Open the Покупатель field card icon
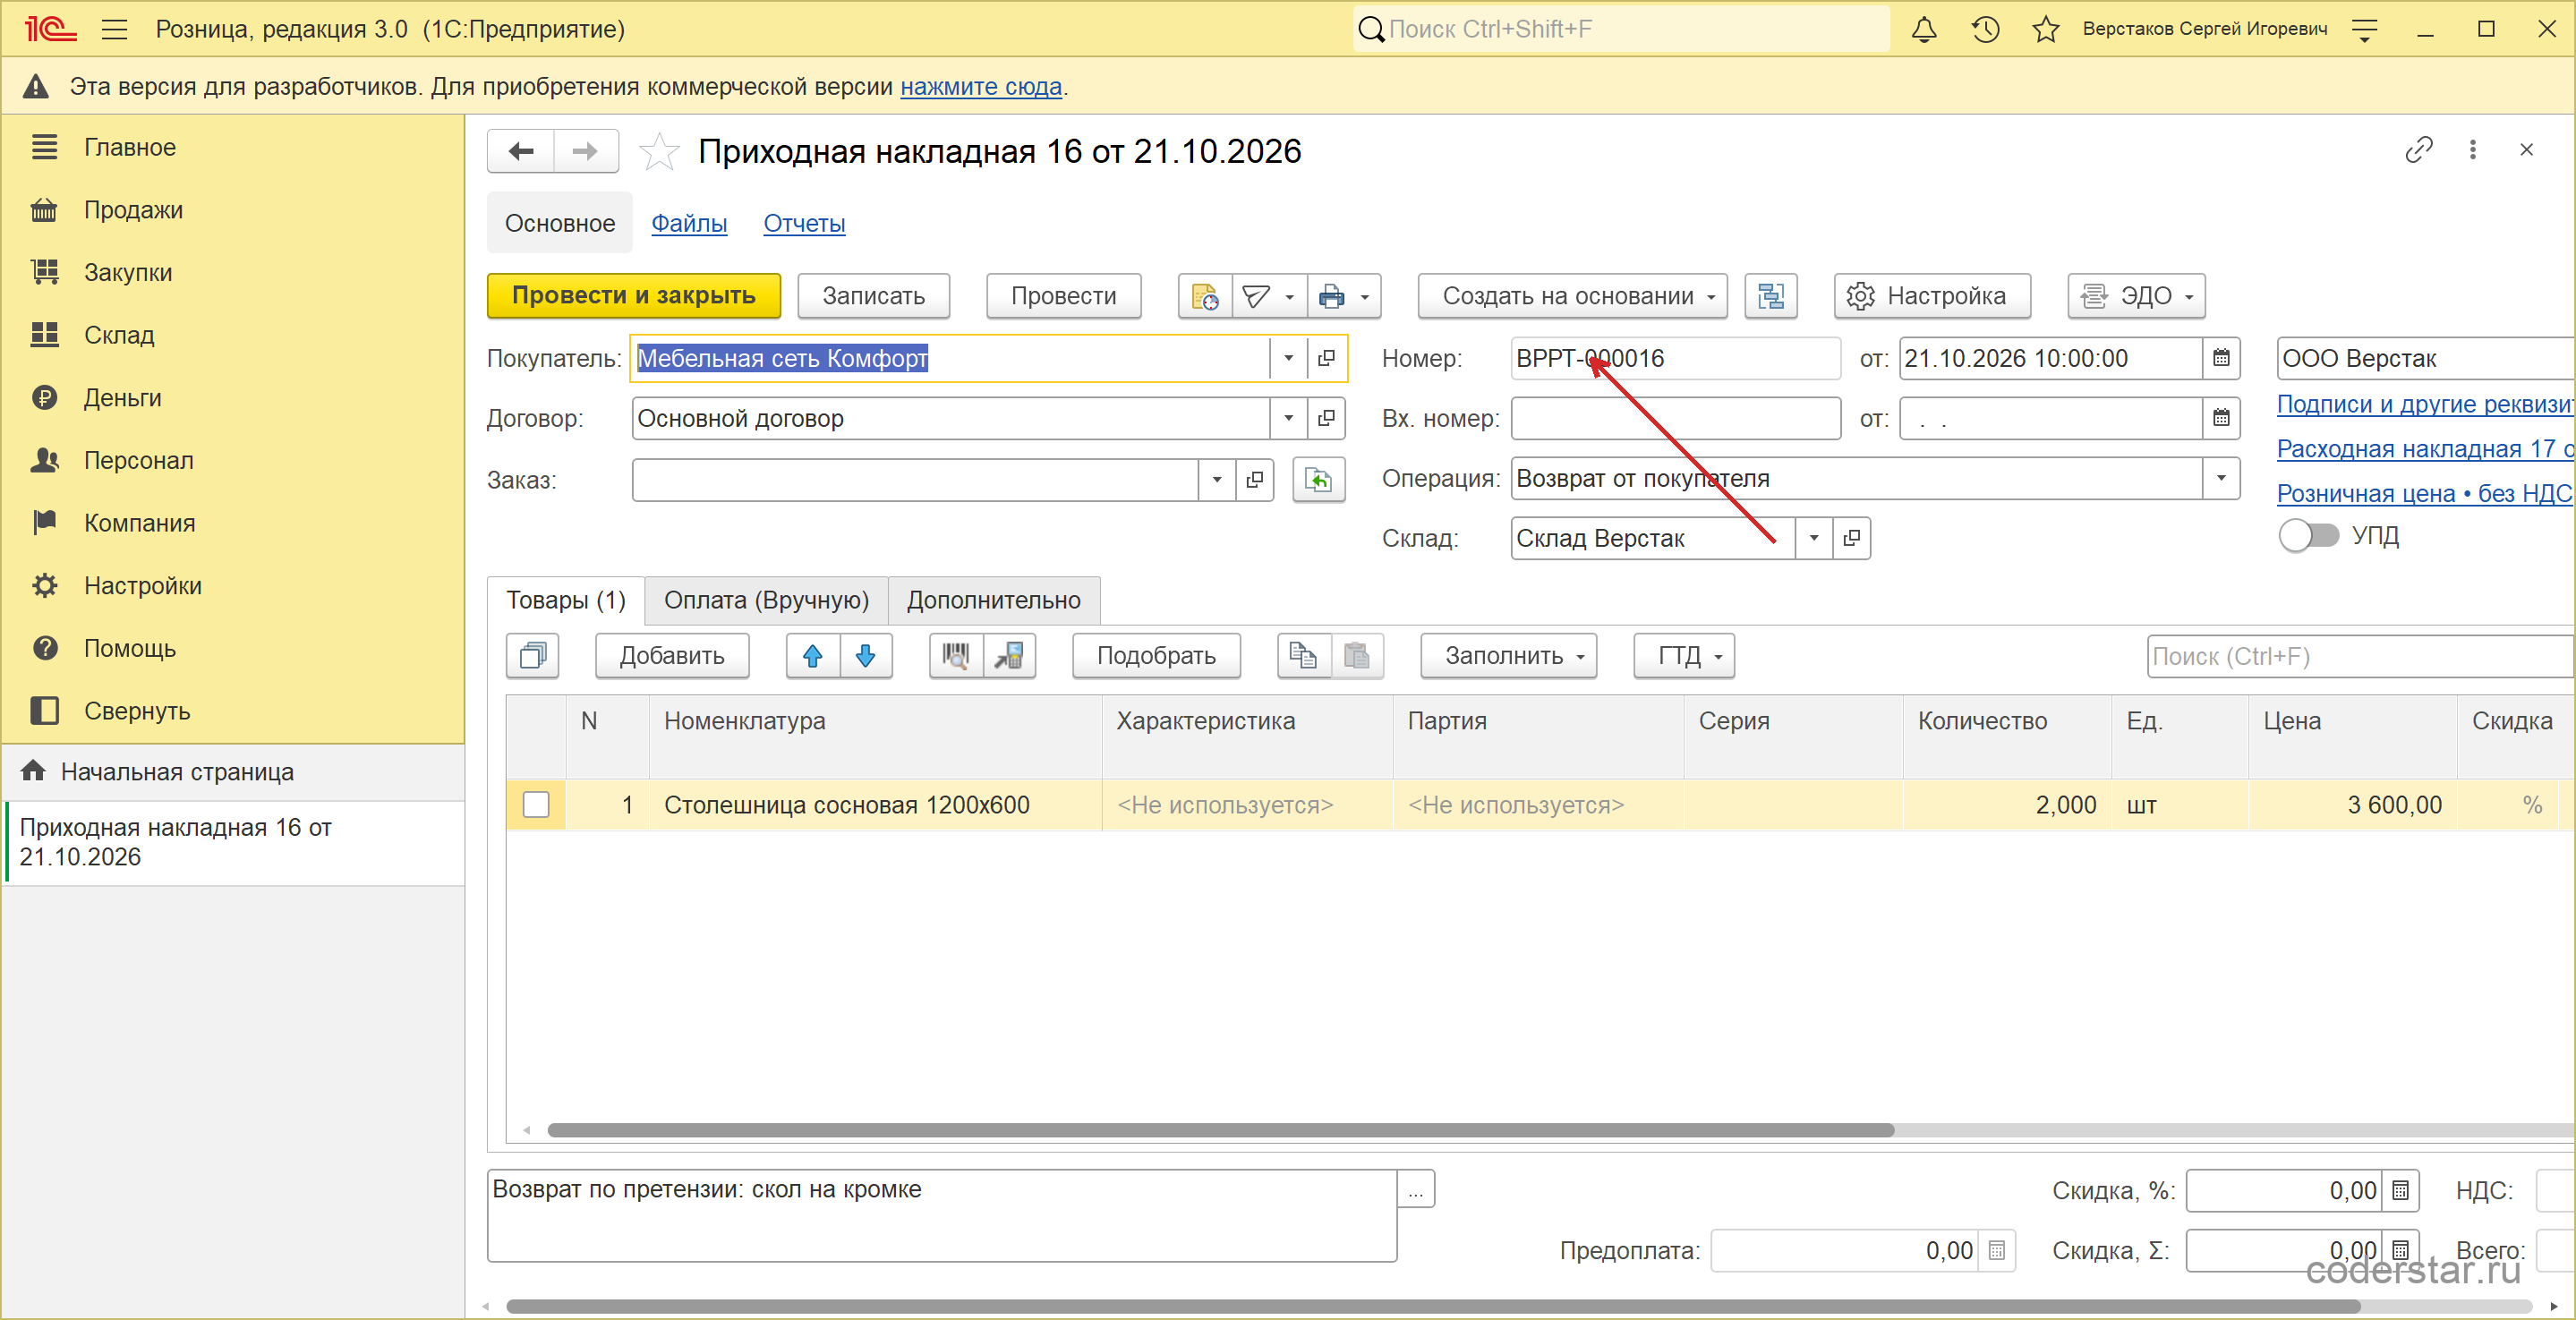The width and height of the screenshot is (2576, 1320). click(1326, 358)
